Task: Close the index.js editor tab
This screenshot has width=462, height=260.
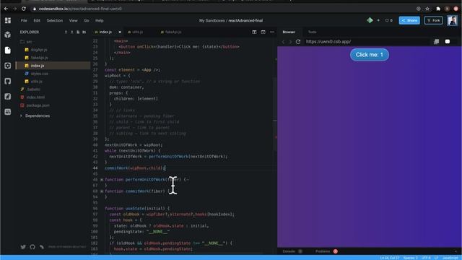Action: point(120,32)
